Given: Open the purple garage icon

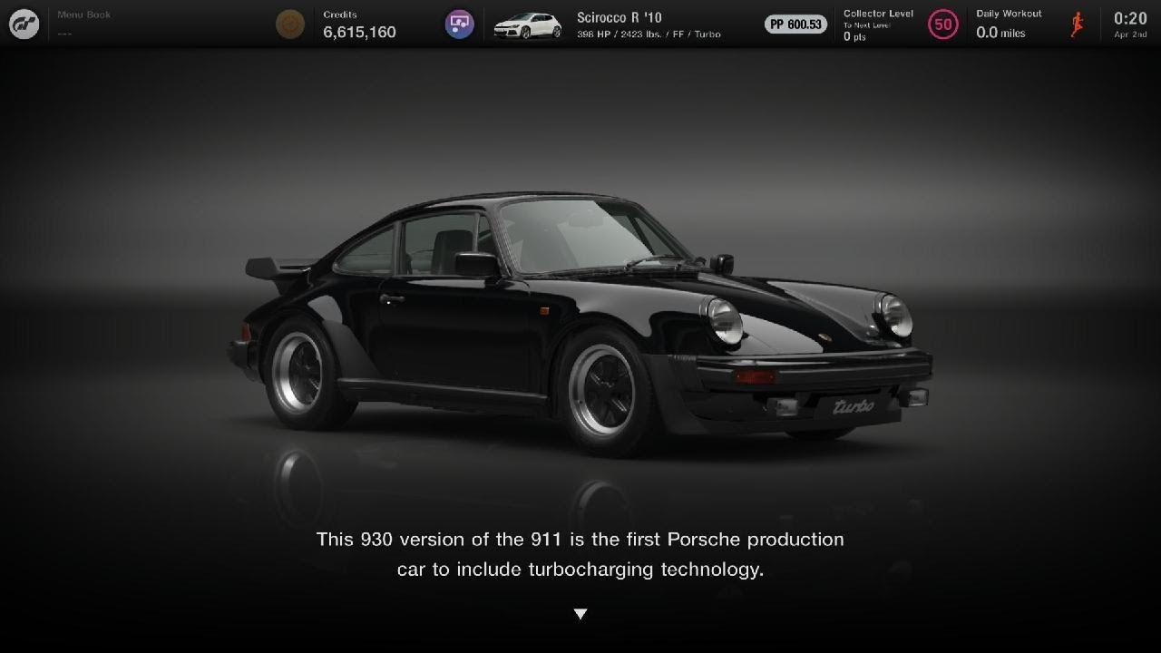Looking at the screenshot, I should tap(460, 24).
